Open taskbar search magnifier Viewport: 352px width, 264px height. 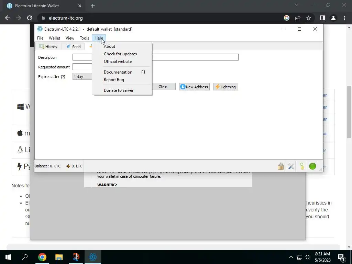(x=25, y=257)
